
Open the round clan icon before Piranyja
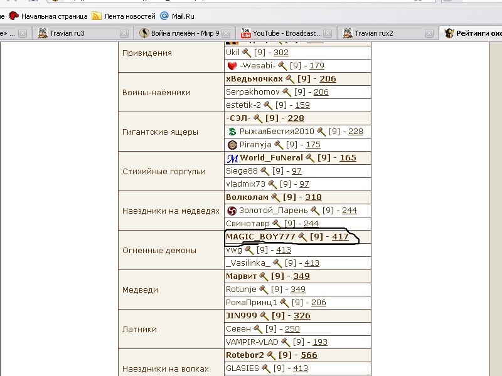[x=232, y=145]
